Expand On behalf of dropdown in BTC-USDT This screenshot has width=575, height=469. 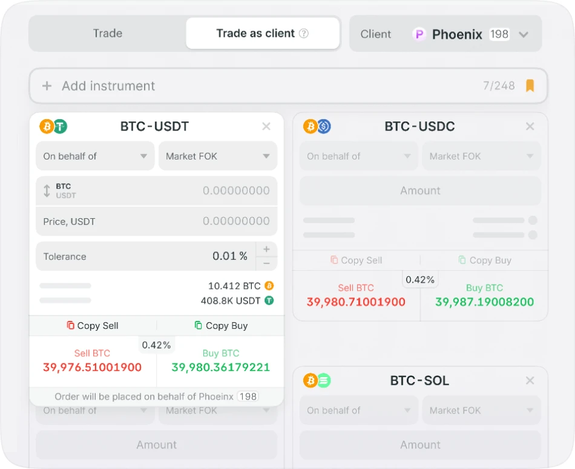tap(95, 156)
